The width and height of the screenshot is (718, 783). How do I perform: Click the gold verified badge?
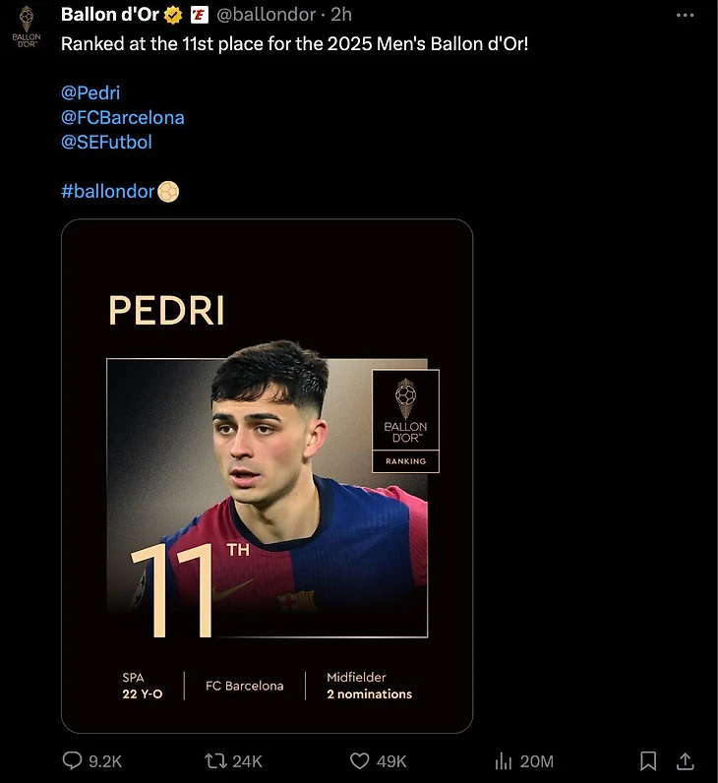[x=173, y=15]
